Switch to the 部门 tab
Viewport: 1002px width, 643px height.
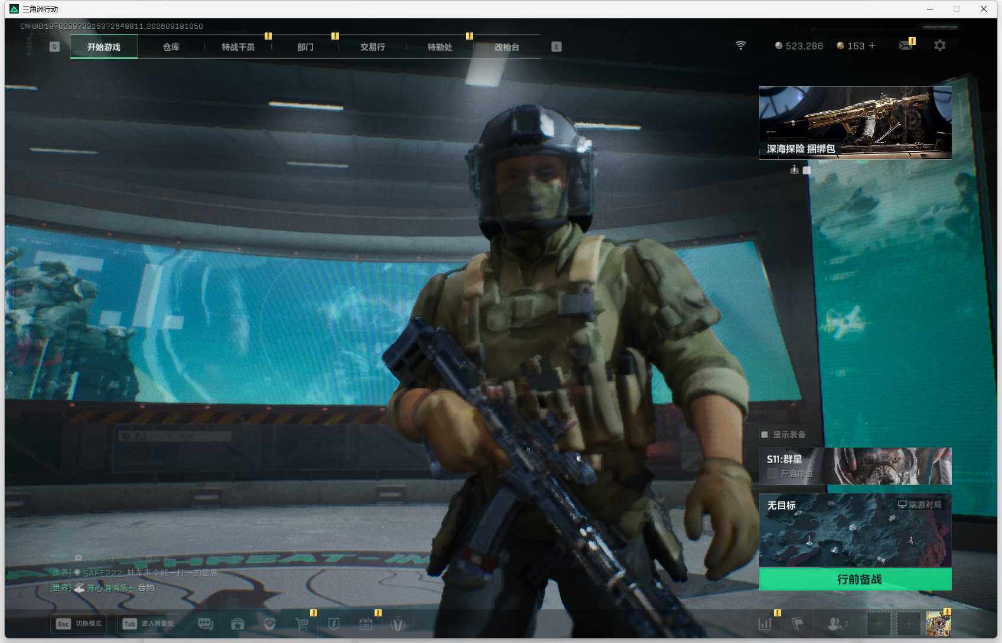(305, 47)
